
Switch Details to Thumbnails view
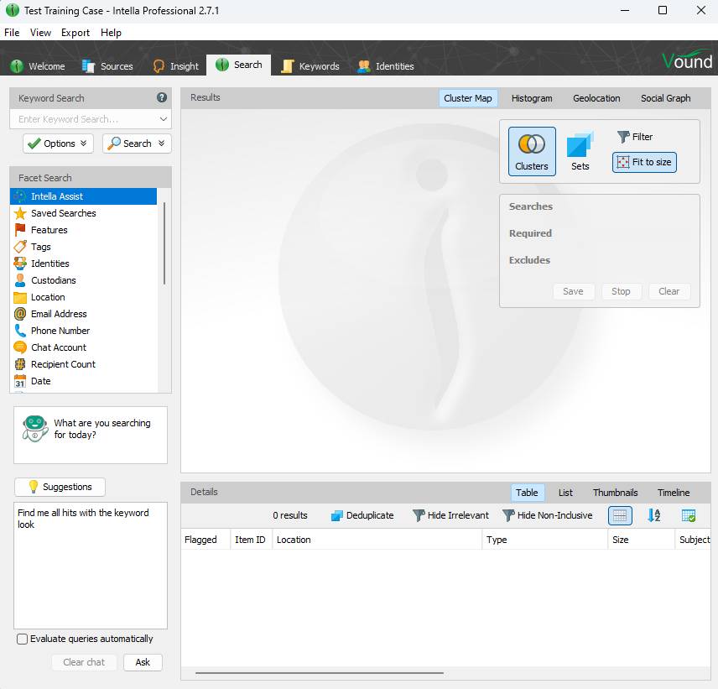[615, 493]
